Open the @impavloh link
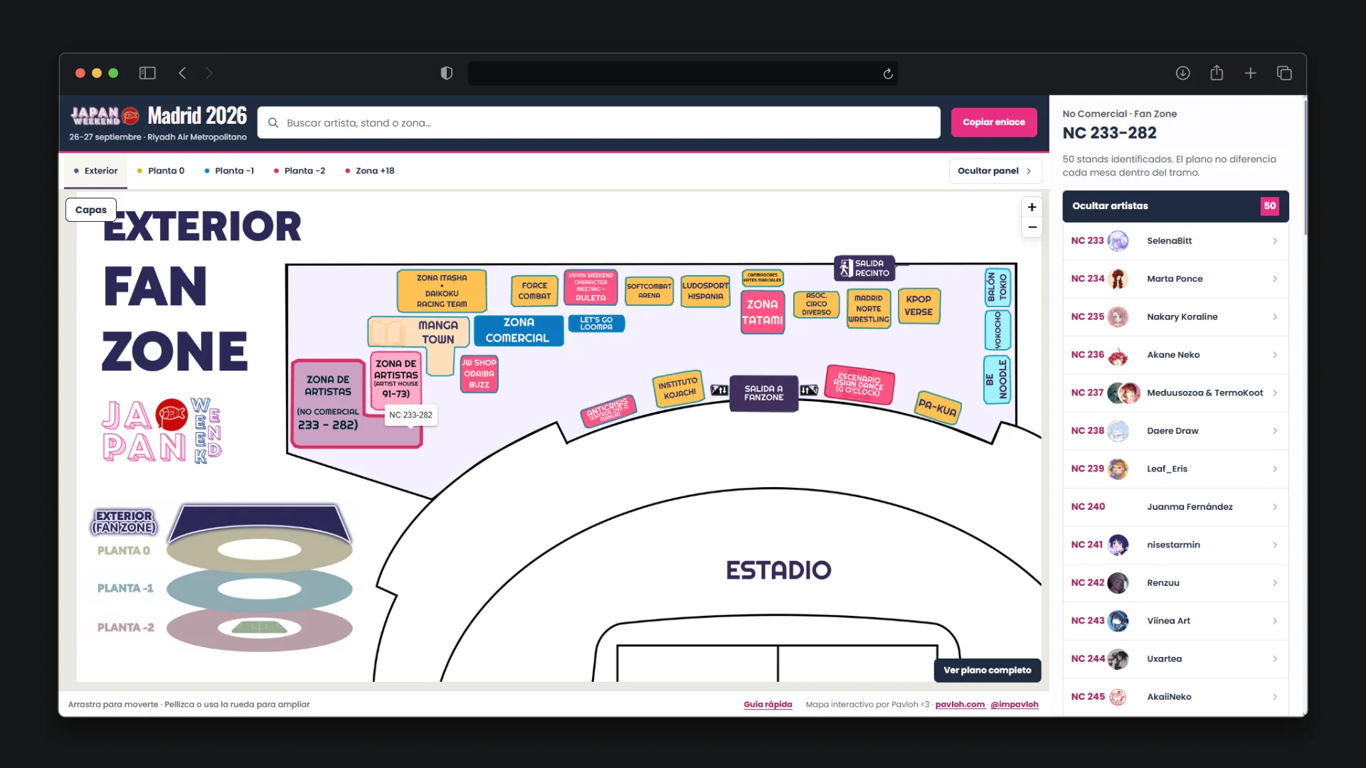The width and height of the screenshot is (1366, 768). [1014, 705]
